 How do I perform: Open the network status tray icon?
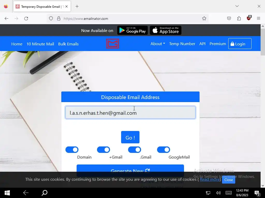(x=208, y=193)
